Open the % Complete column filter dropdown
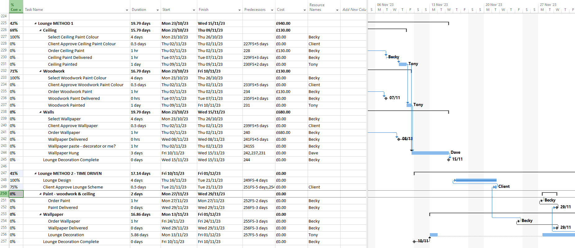 pyautogui.click(x=20, y=10)
